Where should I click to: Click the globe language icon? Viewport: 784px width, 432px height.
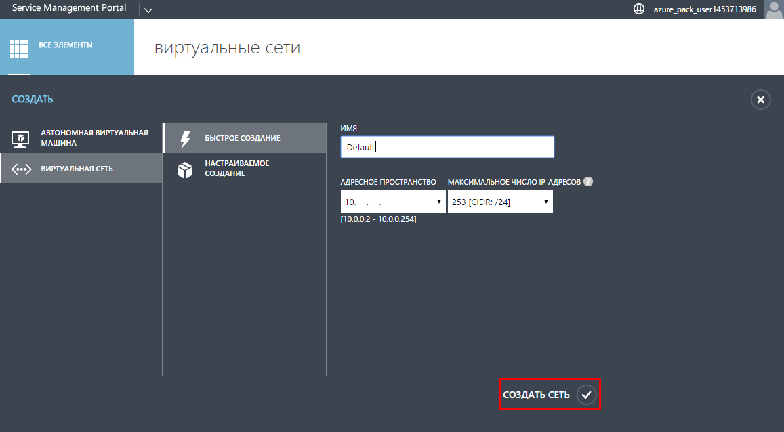click(x=638, y=9)
